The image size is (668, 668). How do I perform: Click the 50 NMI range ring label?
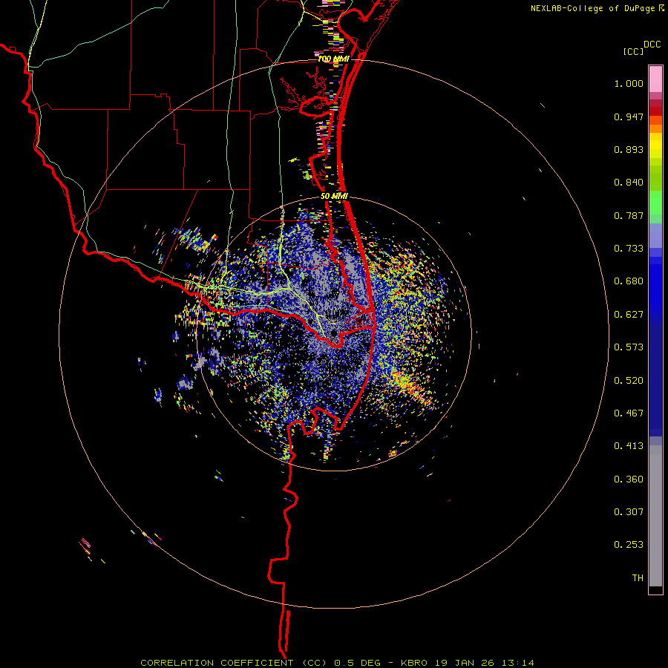(334, 197)
